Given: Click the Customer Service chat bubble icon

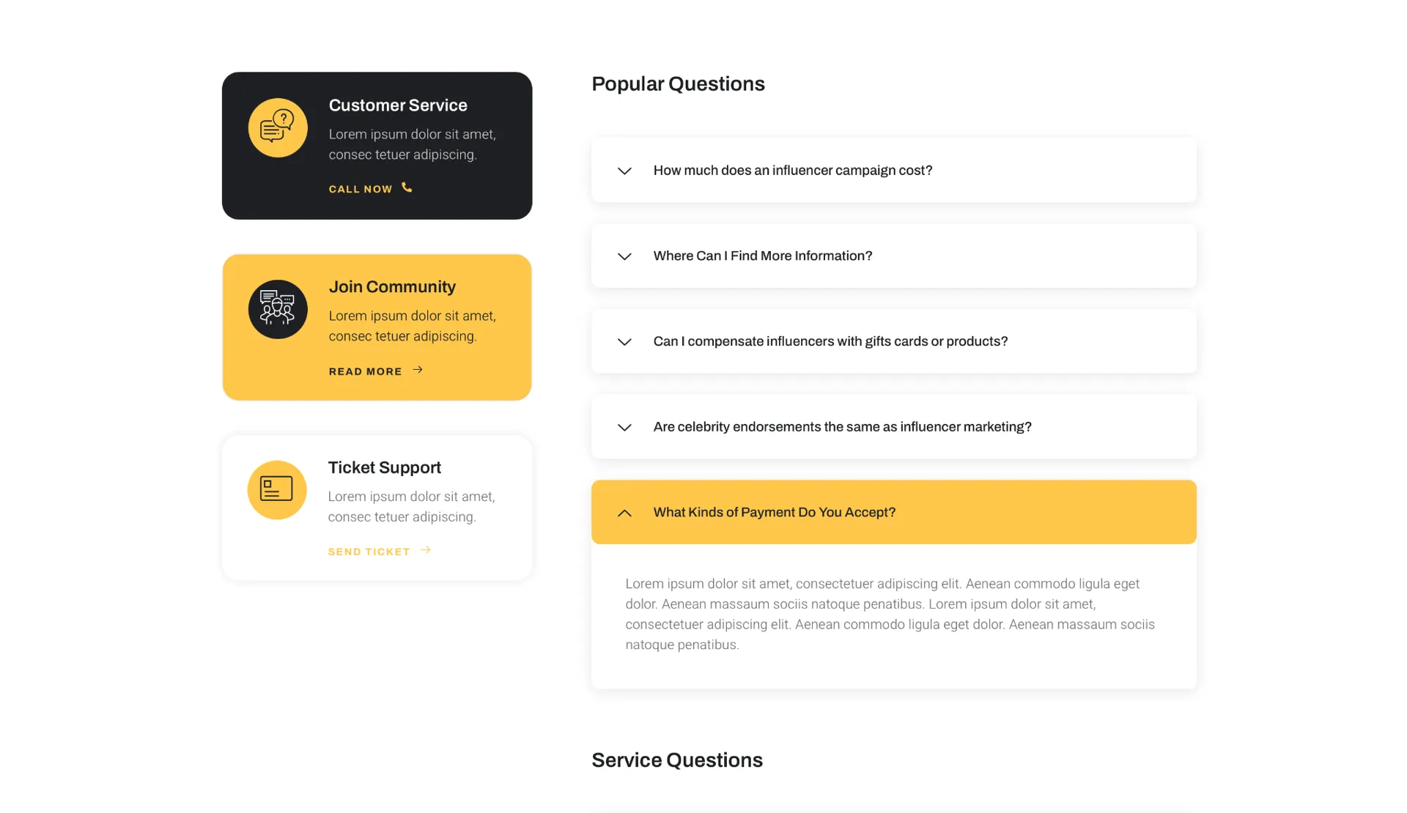Looking at the screenshot, I should (x=277, y=127).
